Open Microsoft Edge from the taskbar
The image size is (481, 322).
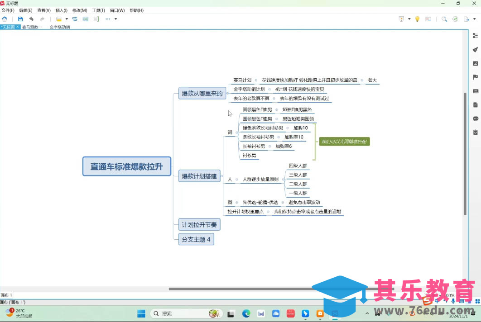pos(246,313)
